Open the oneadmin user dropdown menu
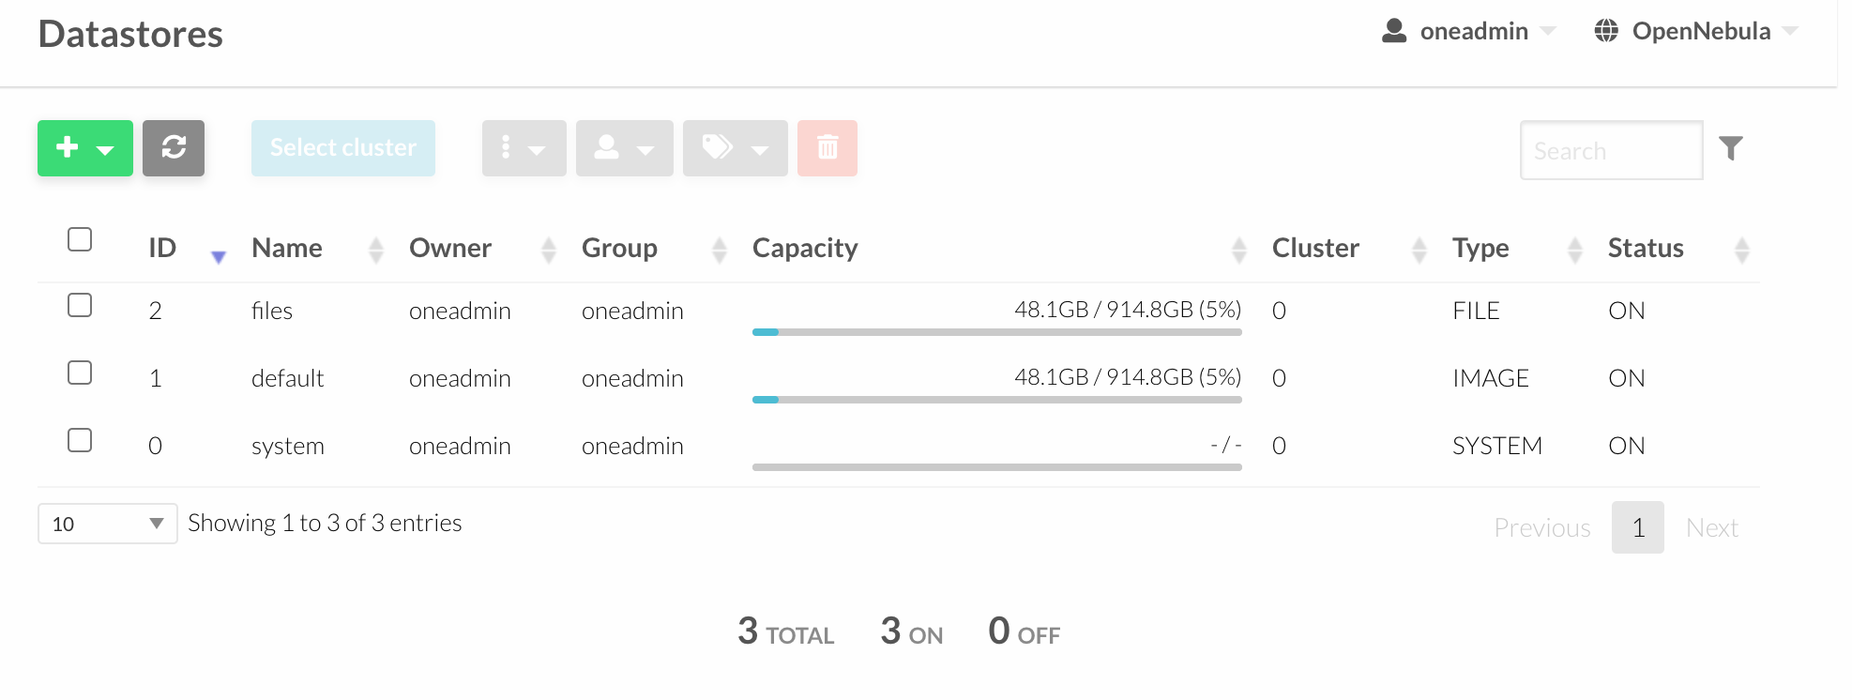The height and width of the screenshot is (700, 1852). coord(1471,30)
